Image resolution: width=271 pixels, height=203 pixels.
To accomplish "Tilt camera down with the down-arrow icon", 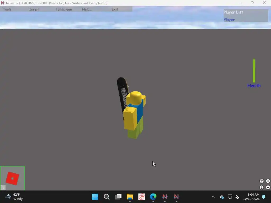I will click(x=261, y=187).
